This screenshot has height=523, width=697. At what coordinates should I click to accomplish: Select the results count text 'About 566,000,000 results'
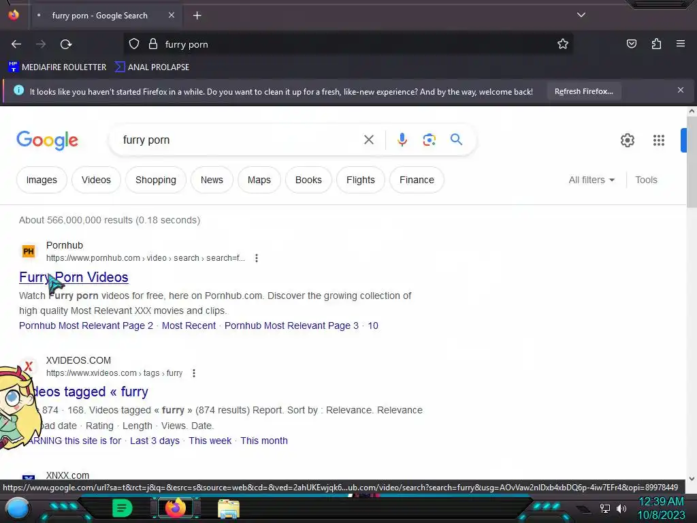coord(76,220)
